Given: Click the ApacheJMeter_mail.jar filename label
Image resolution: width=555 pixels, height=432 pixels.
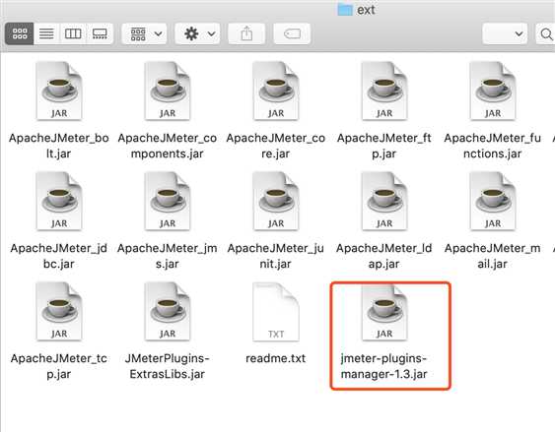Looking at the screenshot, I should 493,256.
